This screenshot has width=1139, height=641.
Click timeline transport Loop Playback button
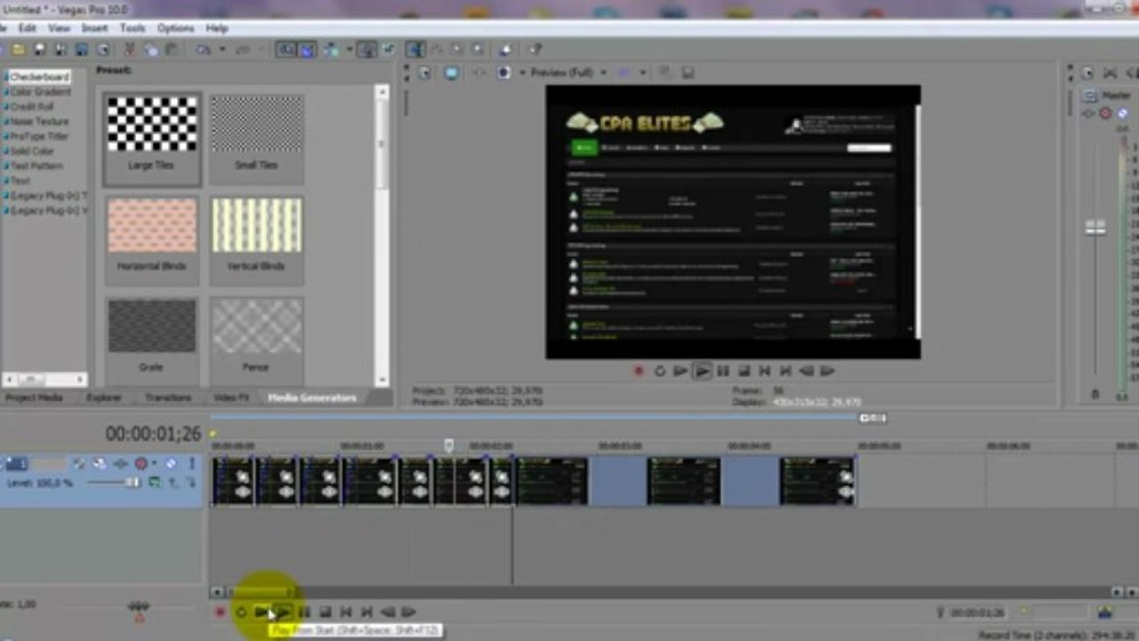coord(240,613)
